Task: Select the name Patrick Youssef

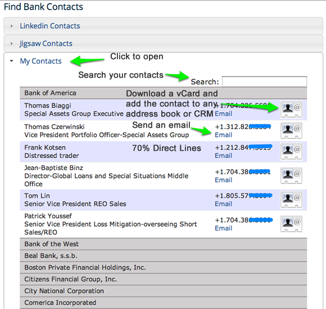Action: [x=48, y=216]
